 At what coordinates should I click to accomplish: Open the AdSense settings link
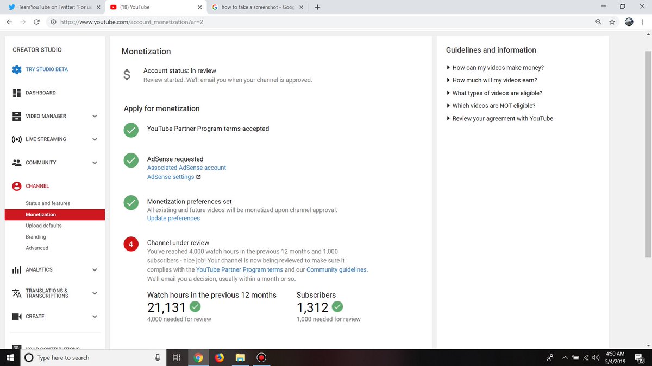click(171, 177)
